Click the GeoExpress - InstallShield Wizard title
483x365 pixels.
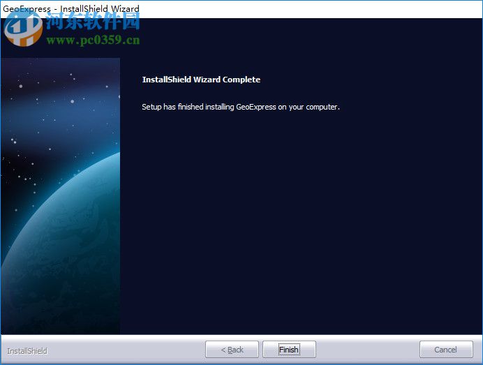point(71,8)
